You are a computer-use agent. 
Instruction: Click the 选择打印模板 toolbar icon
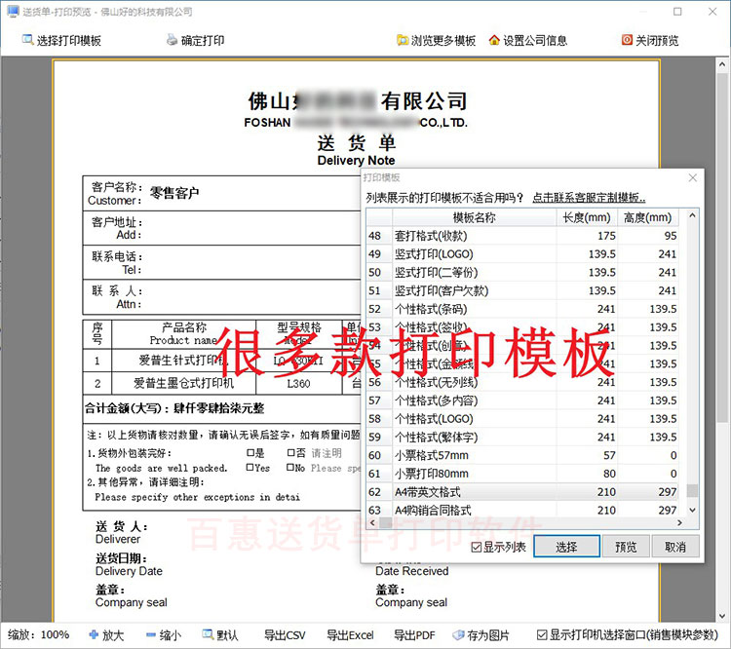pos(27,40)
